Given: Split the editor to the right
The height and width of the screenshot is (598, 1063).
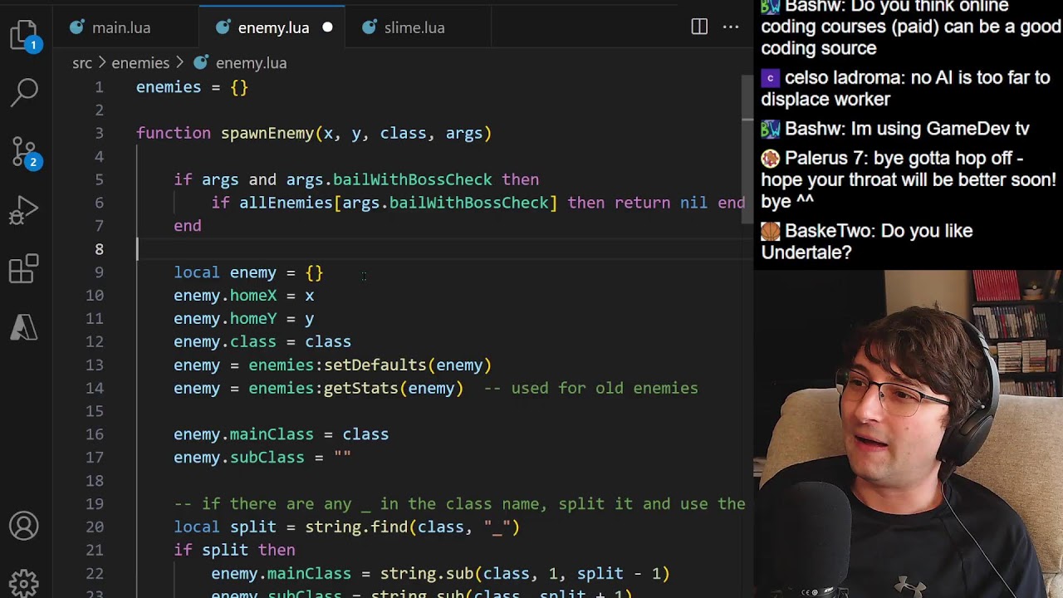Looking at the screenshot, I should pyautogui.click(x=699, y=27).
